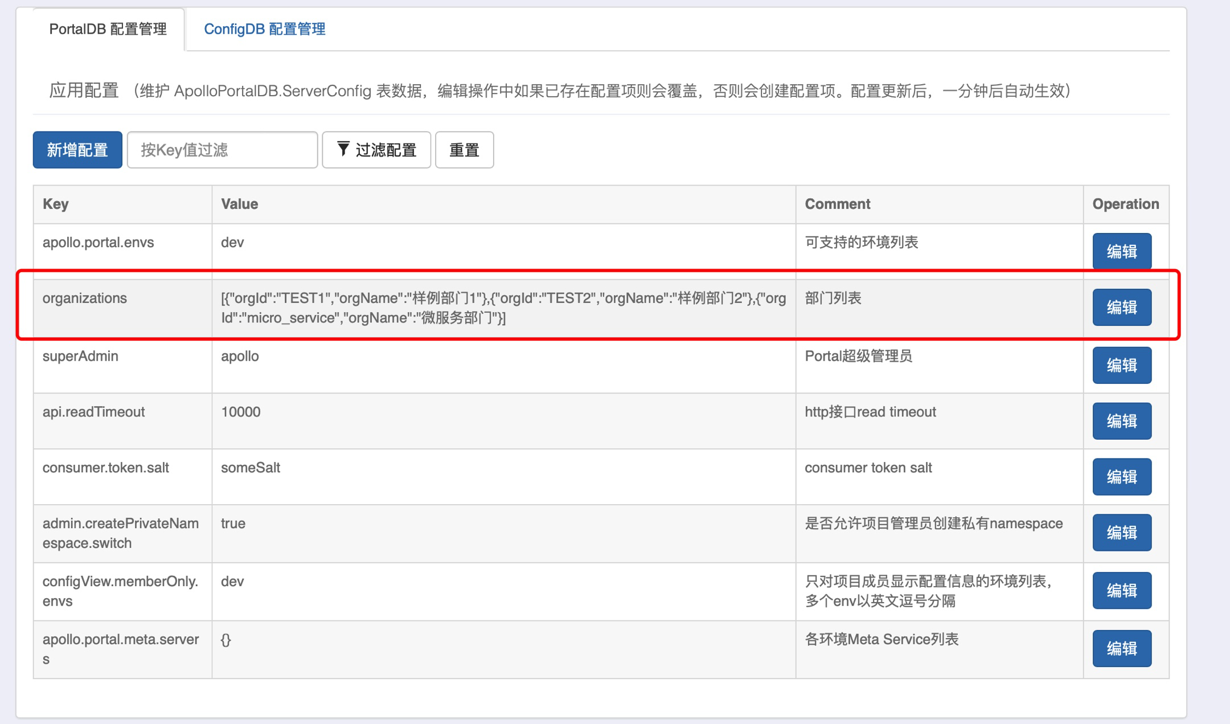Edit configView.memberOnly.envs row
Viewport: 1230px width, 724px height.
[x=1121, y=591]
